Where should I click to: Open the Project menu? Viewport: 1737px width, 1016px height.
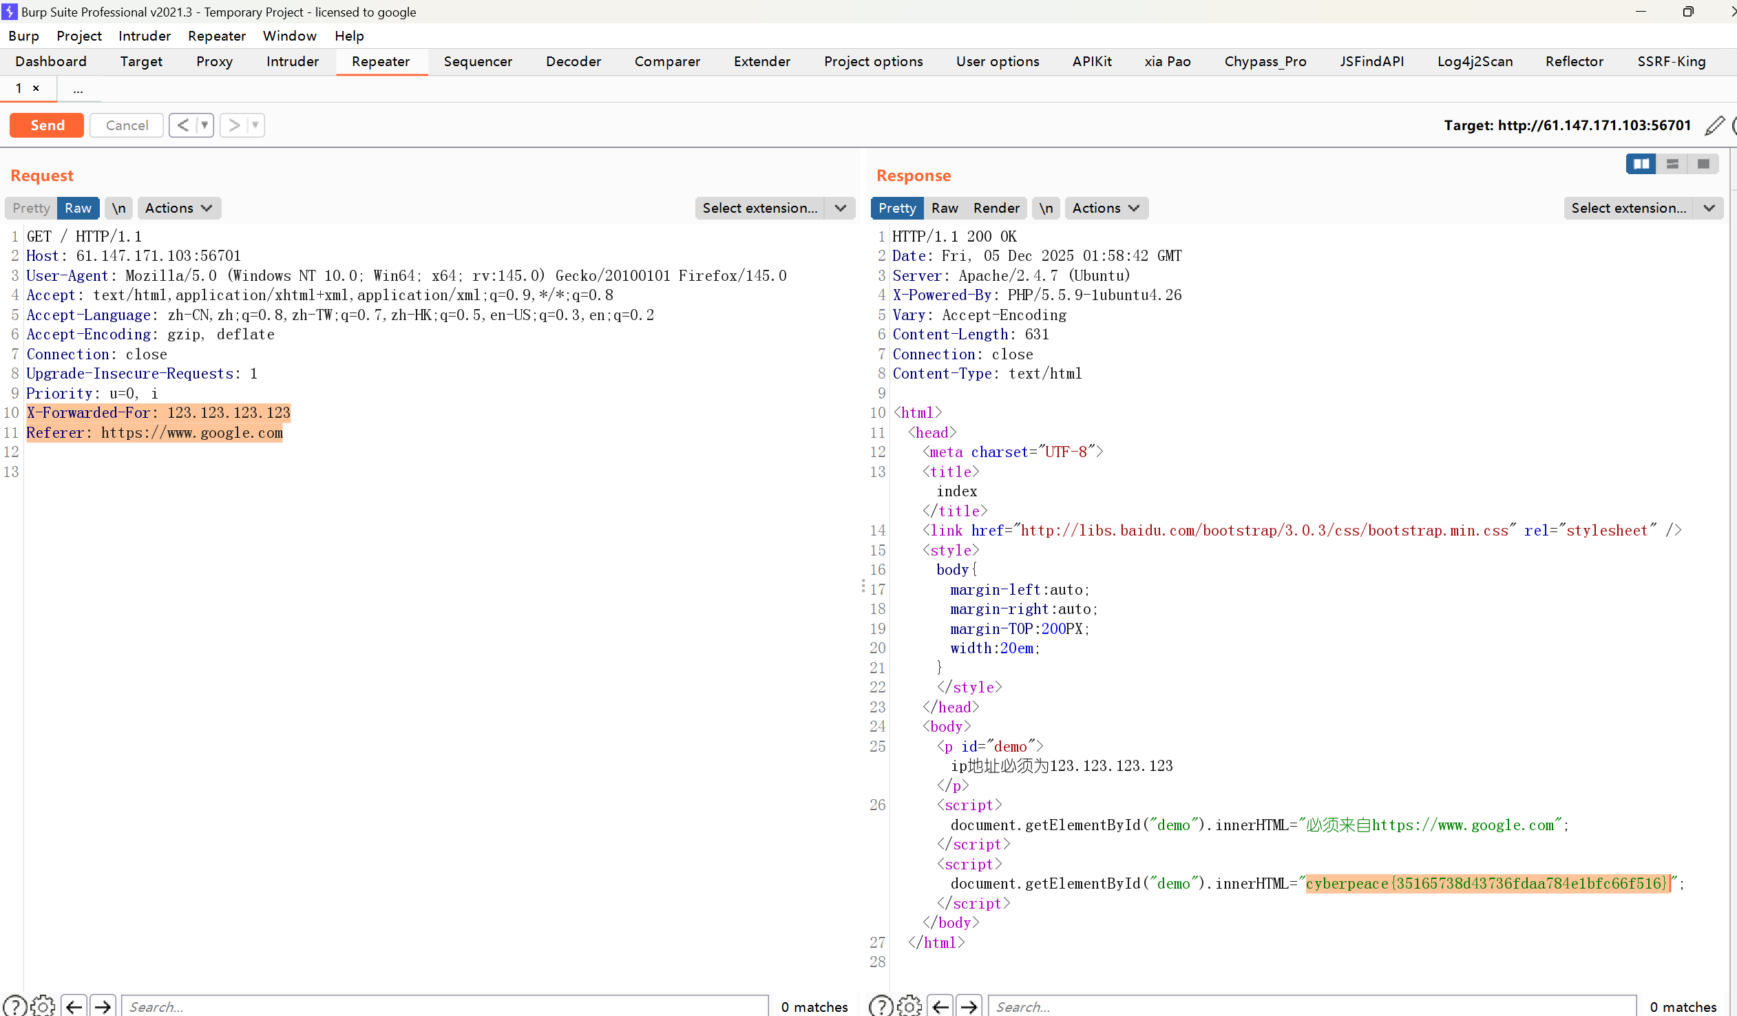tap(78, 36)
